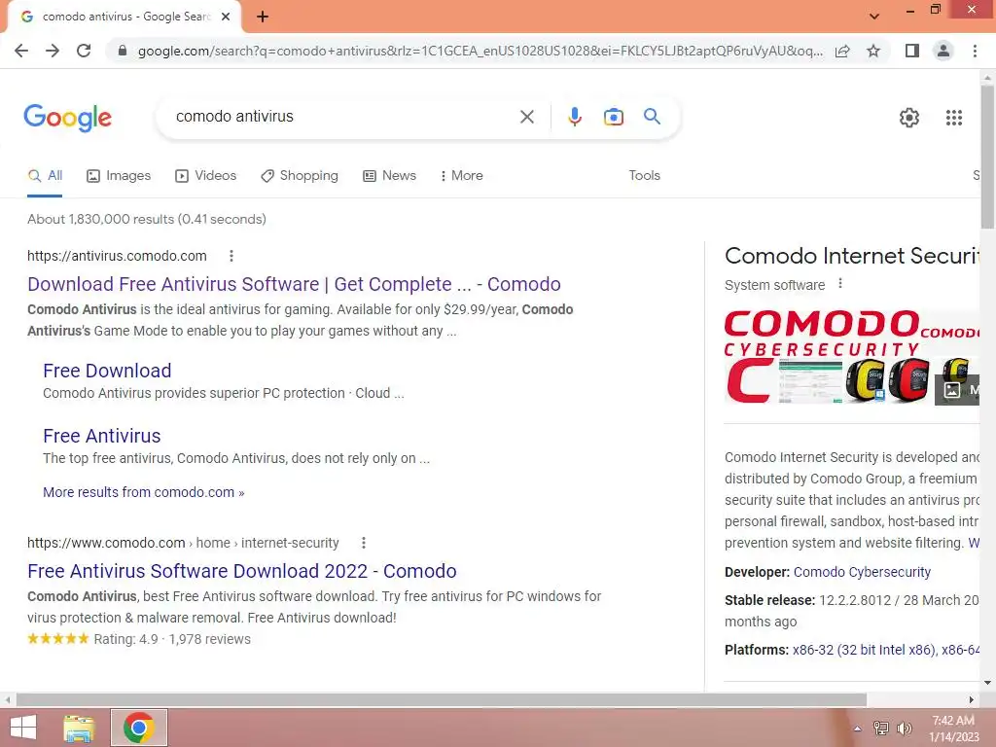Open Free Antivirus Software Download 2022 result
996x747 pixels.
tap(242, 572)
